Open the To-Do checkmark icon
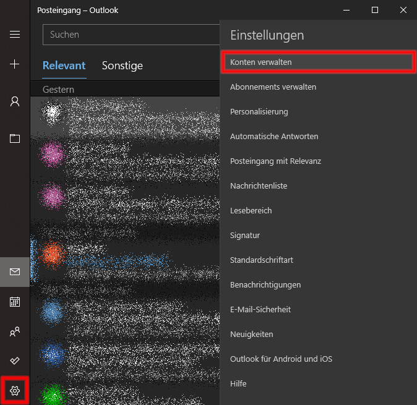Viewport: 417px width, 405px height. click(15, 360)
